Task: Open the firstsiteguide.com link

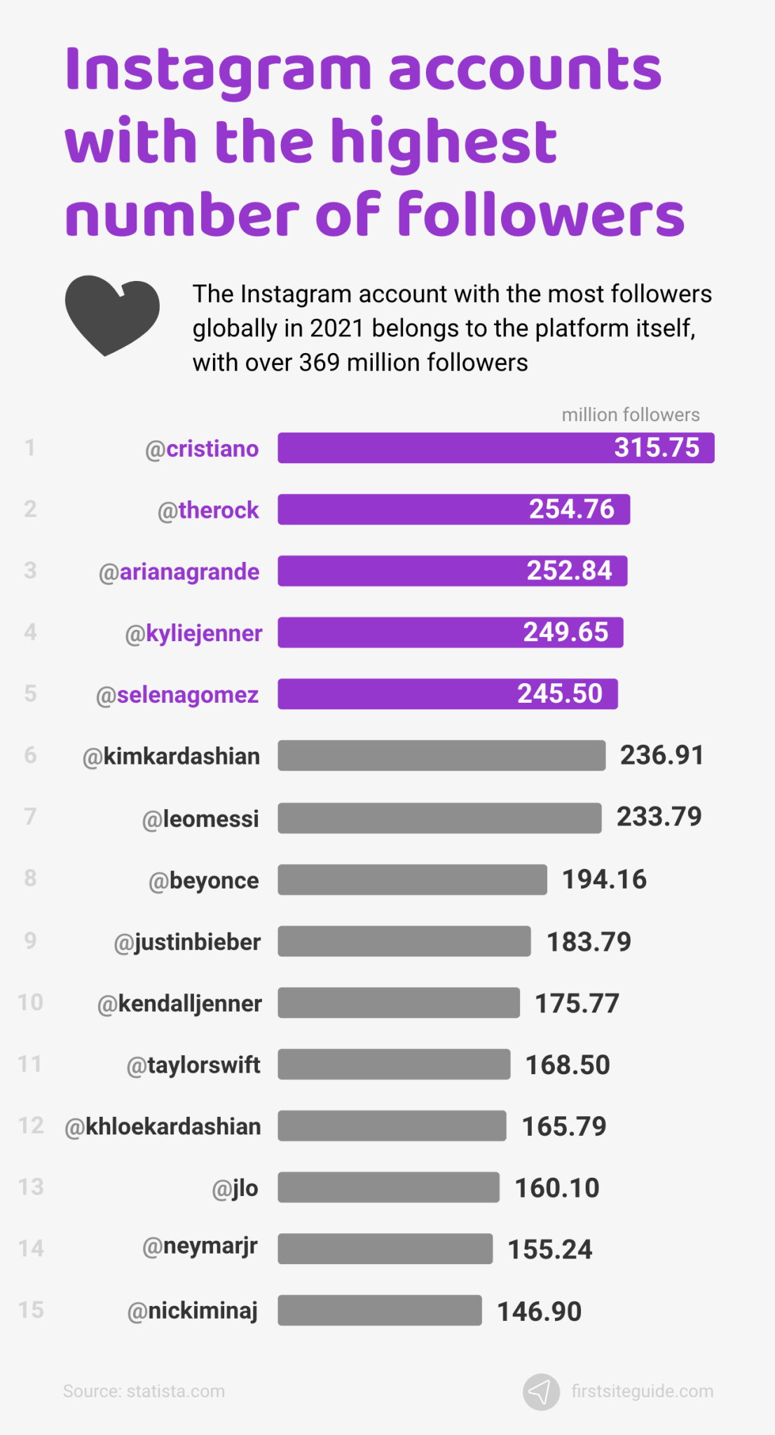Action: 642,1392
